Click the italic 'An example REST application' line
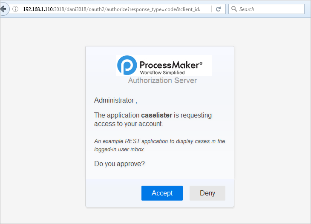The height and width of the screenshot is (224, 311). [160, 141]
